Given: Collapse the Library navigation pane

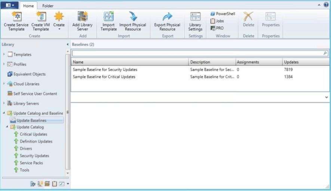Looking at the screenshot, I should pyautogui.click(x=68, y=44).
